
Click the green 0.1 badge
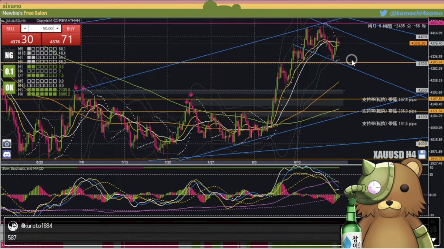(9, 72)
